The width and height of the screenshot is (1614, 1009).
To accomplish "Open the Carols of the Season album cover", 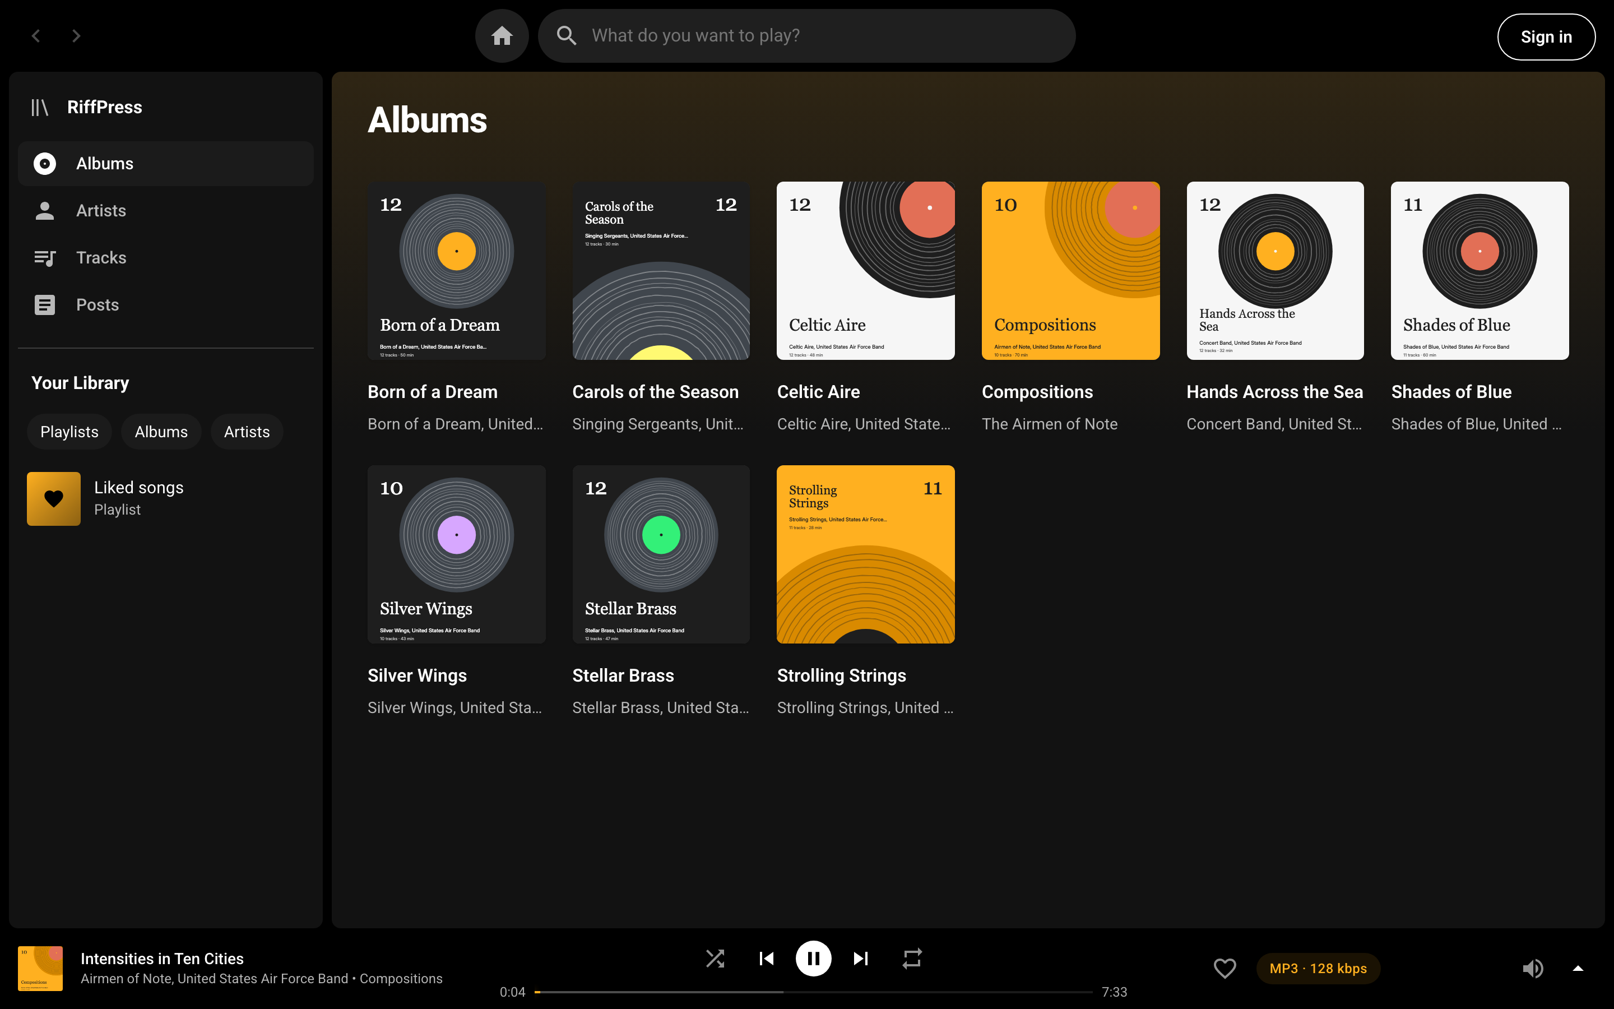I will [x=661, y=270].
